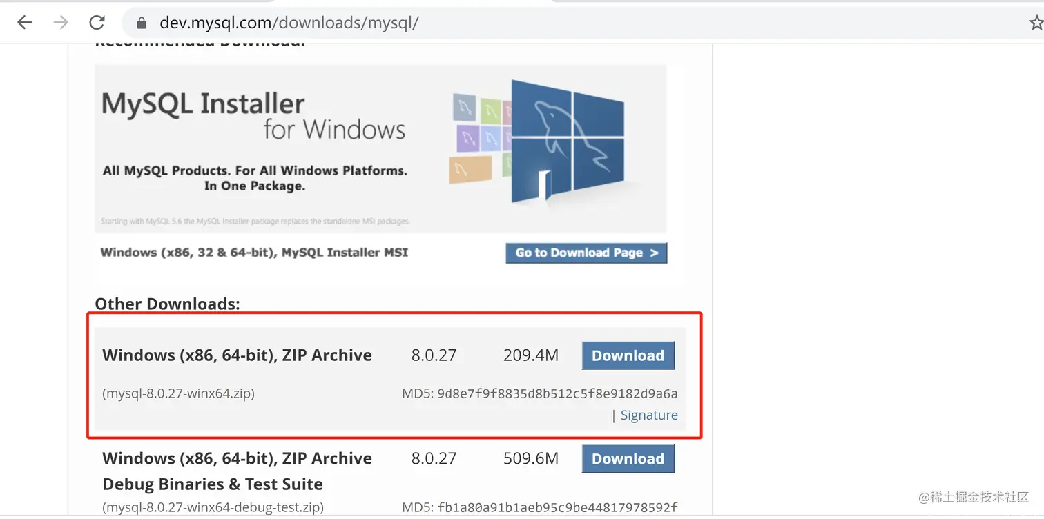Click the MySQL Installer for Windows banner
The image size is (1044, 519).
[x=380, y=148]
